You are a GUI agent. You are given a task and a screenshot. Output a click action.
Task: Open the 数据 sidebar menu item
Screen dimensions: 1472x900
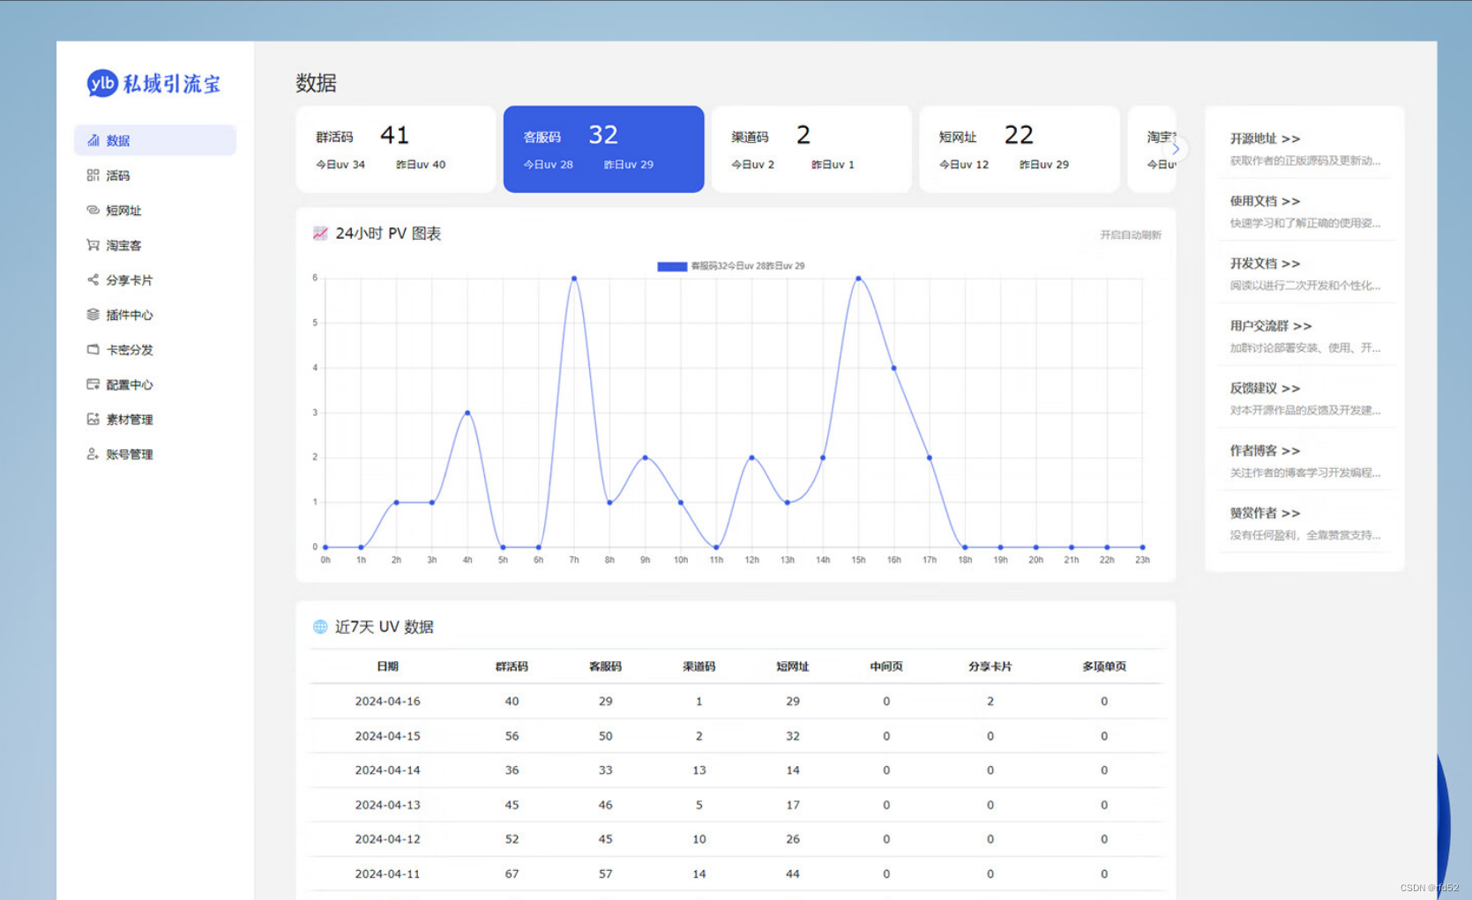[x=155, y=140]
